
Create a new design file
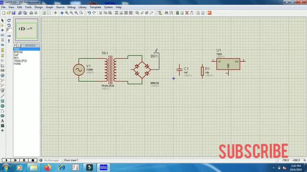(x=4, y=13)
